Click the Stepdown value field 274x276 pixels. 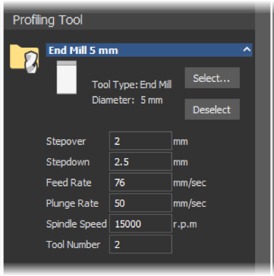(141, 161)
